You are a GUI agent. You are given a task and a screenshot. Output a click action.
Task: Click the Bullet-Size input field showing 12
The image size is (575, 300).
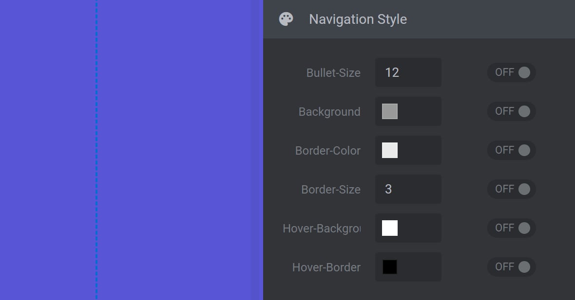[x=408, y=72]
